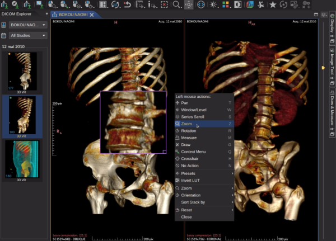336x241 pixels.
Task: Open the viewer layout selector
Action: point(103,4)
